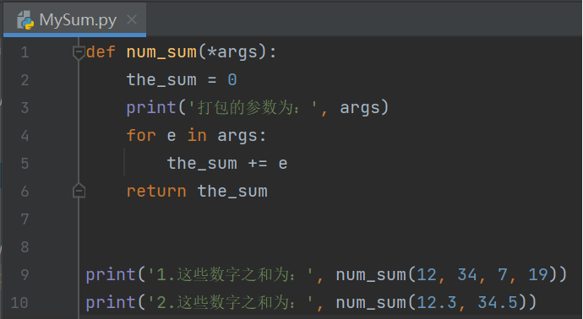Click the number 7 argument on line 9
The image size is (583, 319).
tap(503, 275)
